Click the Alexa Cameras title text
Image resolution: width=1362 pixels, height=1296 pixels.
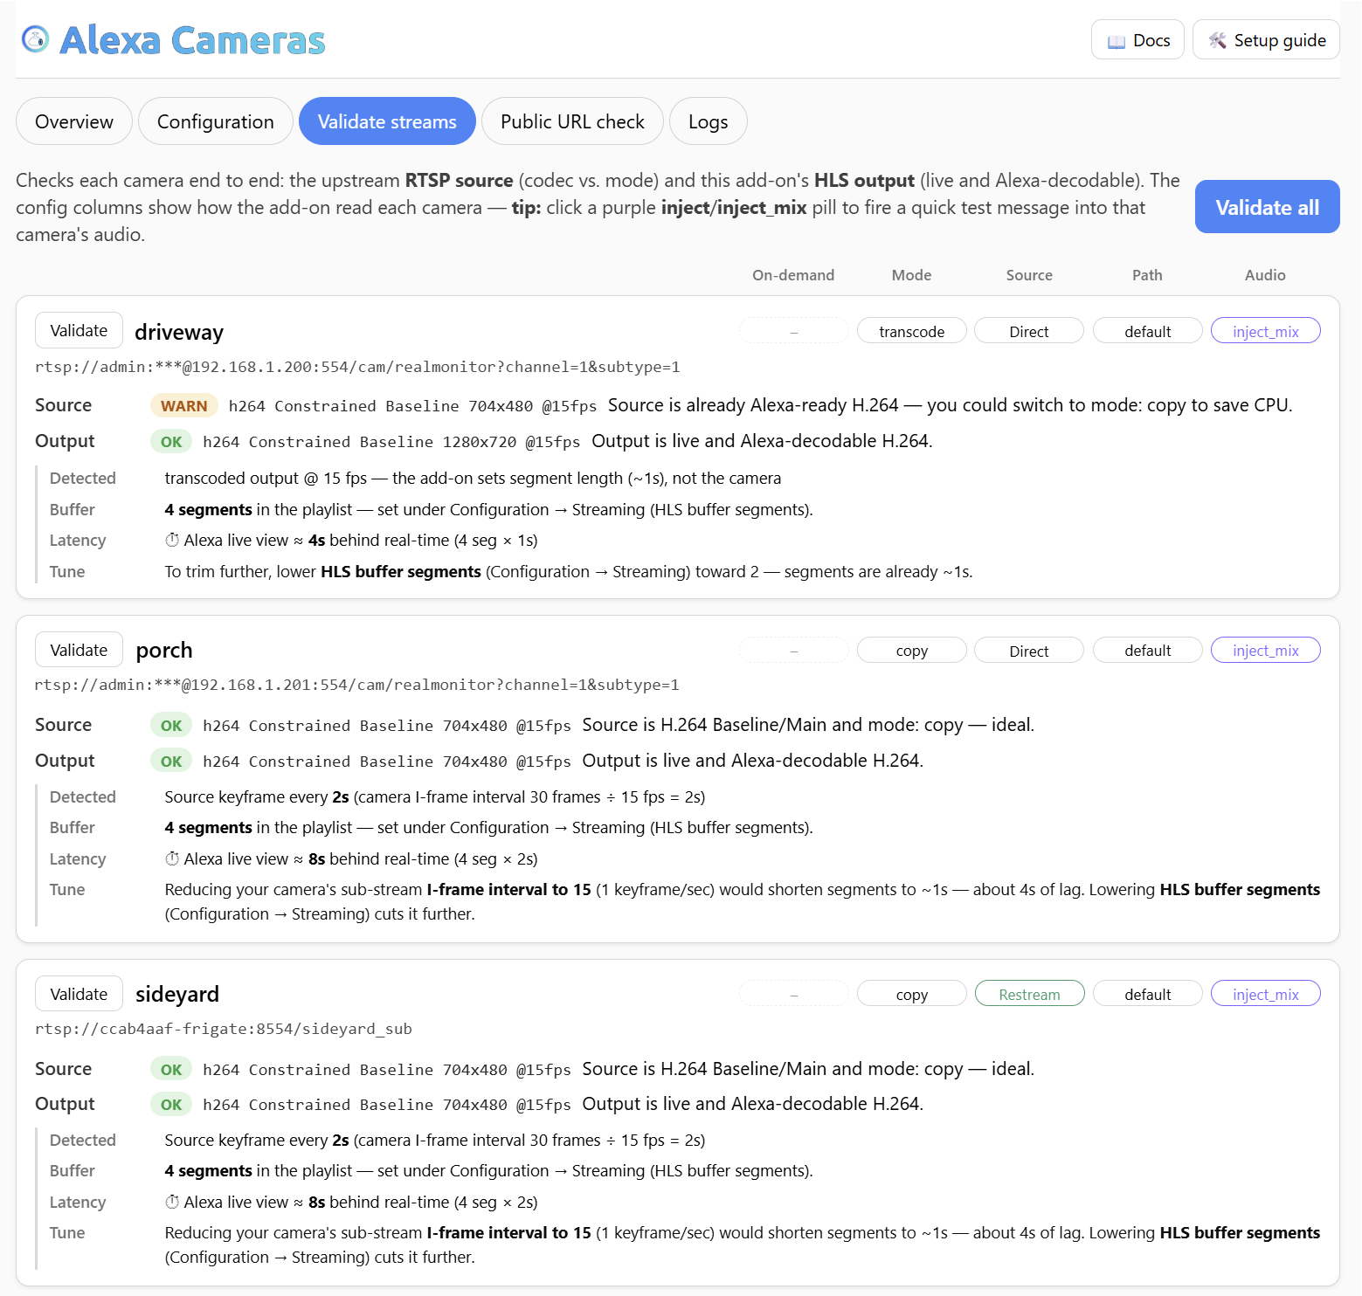[192, 40]
